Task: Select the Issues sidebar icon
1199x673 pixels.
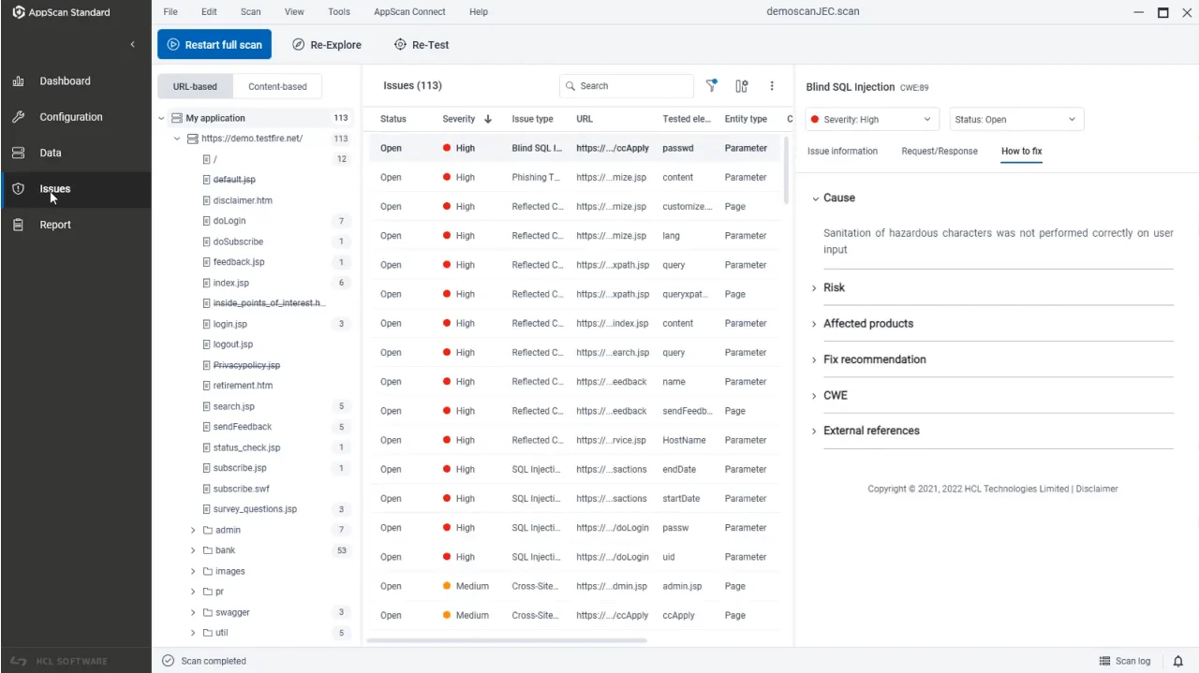Action: pos(54,188)
